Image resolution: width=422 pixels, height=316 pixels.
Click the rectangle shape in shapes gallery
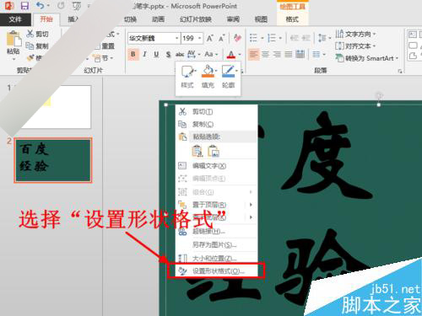pos(413,46)
